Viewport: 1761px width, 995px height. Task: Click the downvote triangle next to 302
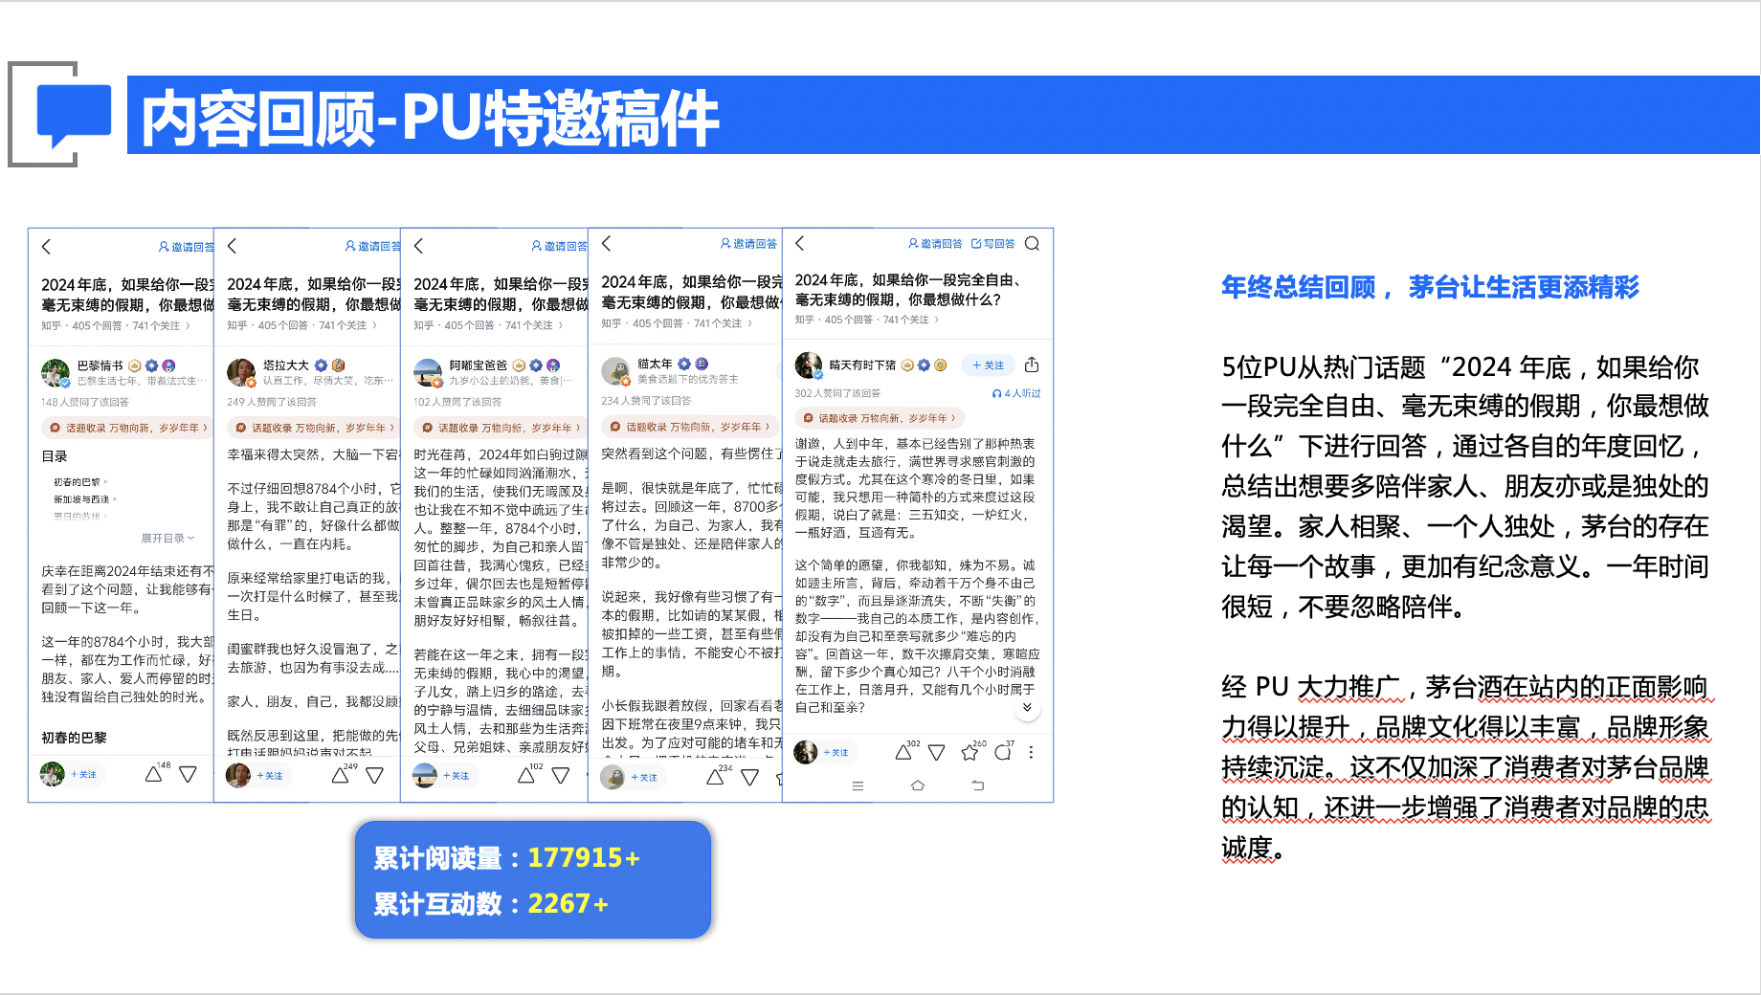click(x=937, y=753)
